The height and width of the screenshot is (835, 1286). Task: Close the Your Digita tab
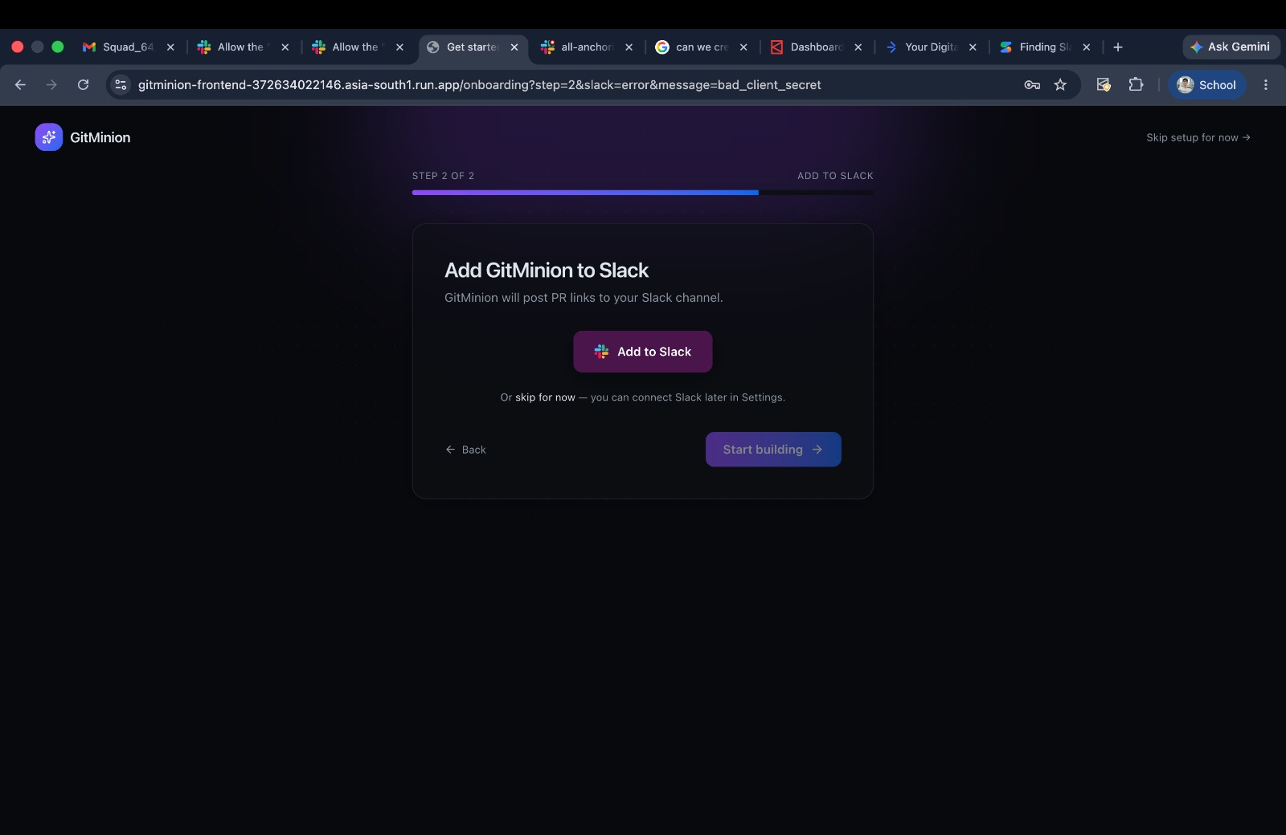[x=973, y=47]
